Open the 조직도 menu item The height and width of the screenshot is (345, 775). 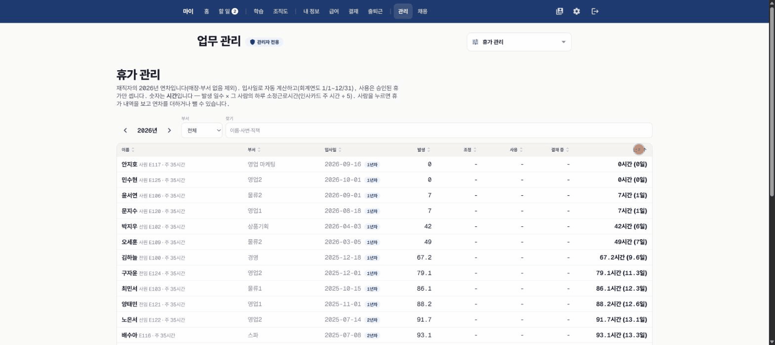tap(280, 11)
